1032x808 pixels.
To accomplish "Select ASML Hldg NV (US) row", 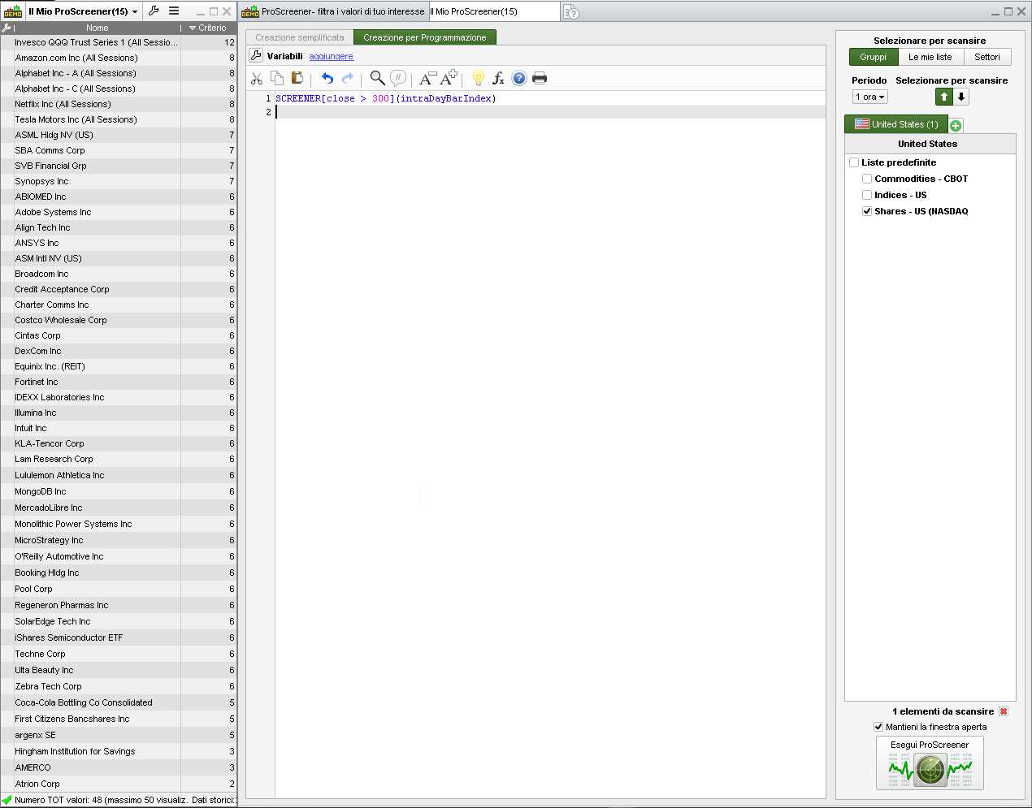I will (119, 135).
